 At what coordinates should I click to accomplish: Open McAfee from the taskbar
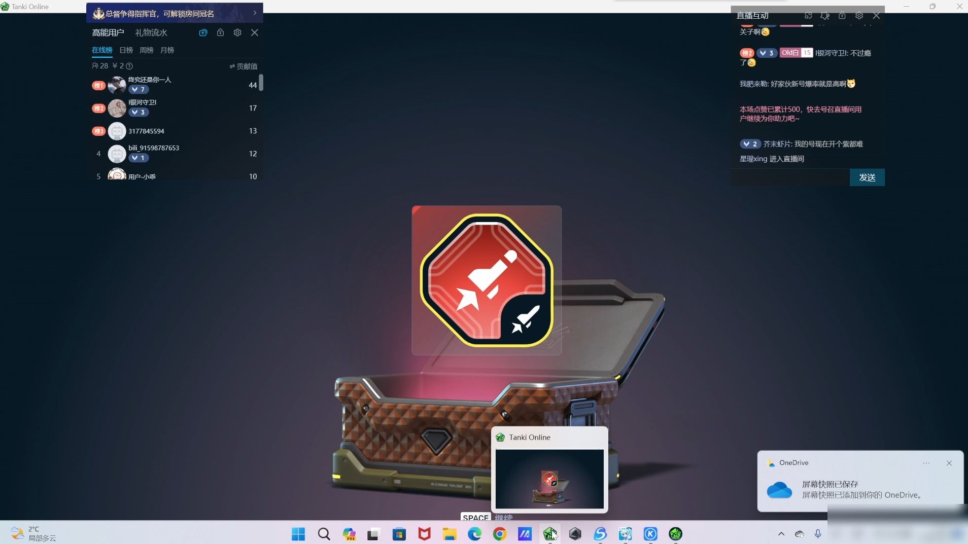pos(424,534)
